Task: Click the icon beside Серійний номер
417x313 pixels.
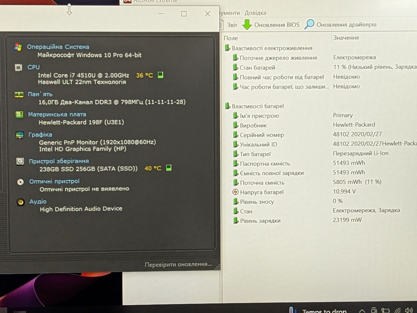Action: point(236,135)
